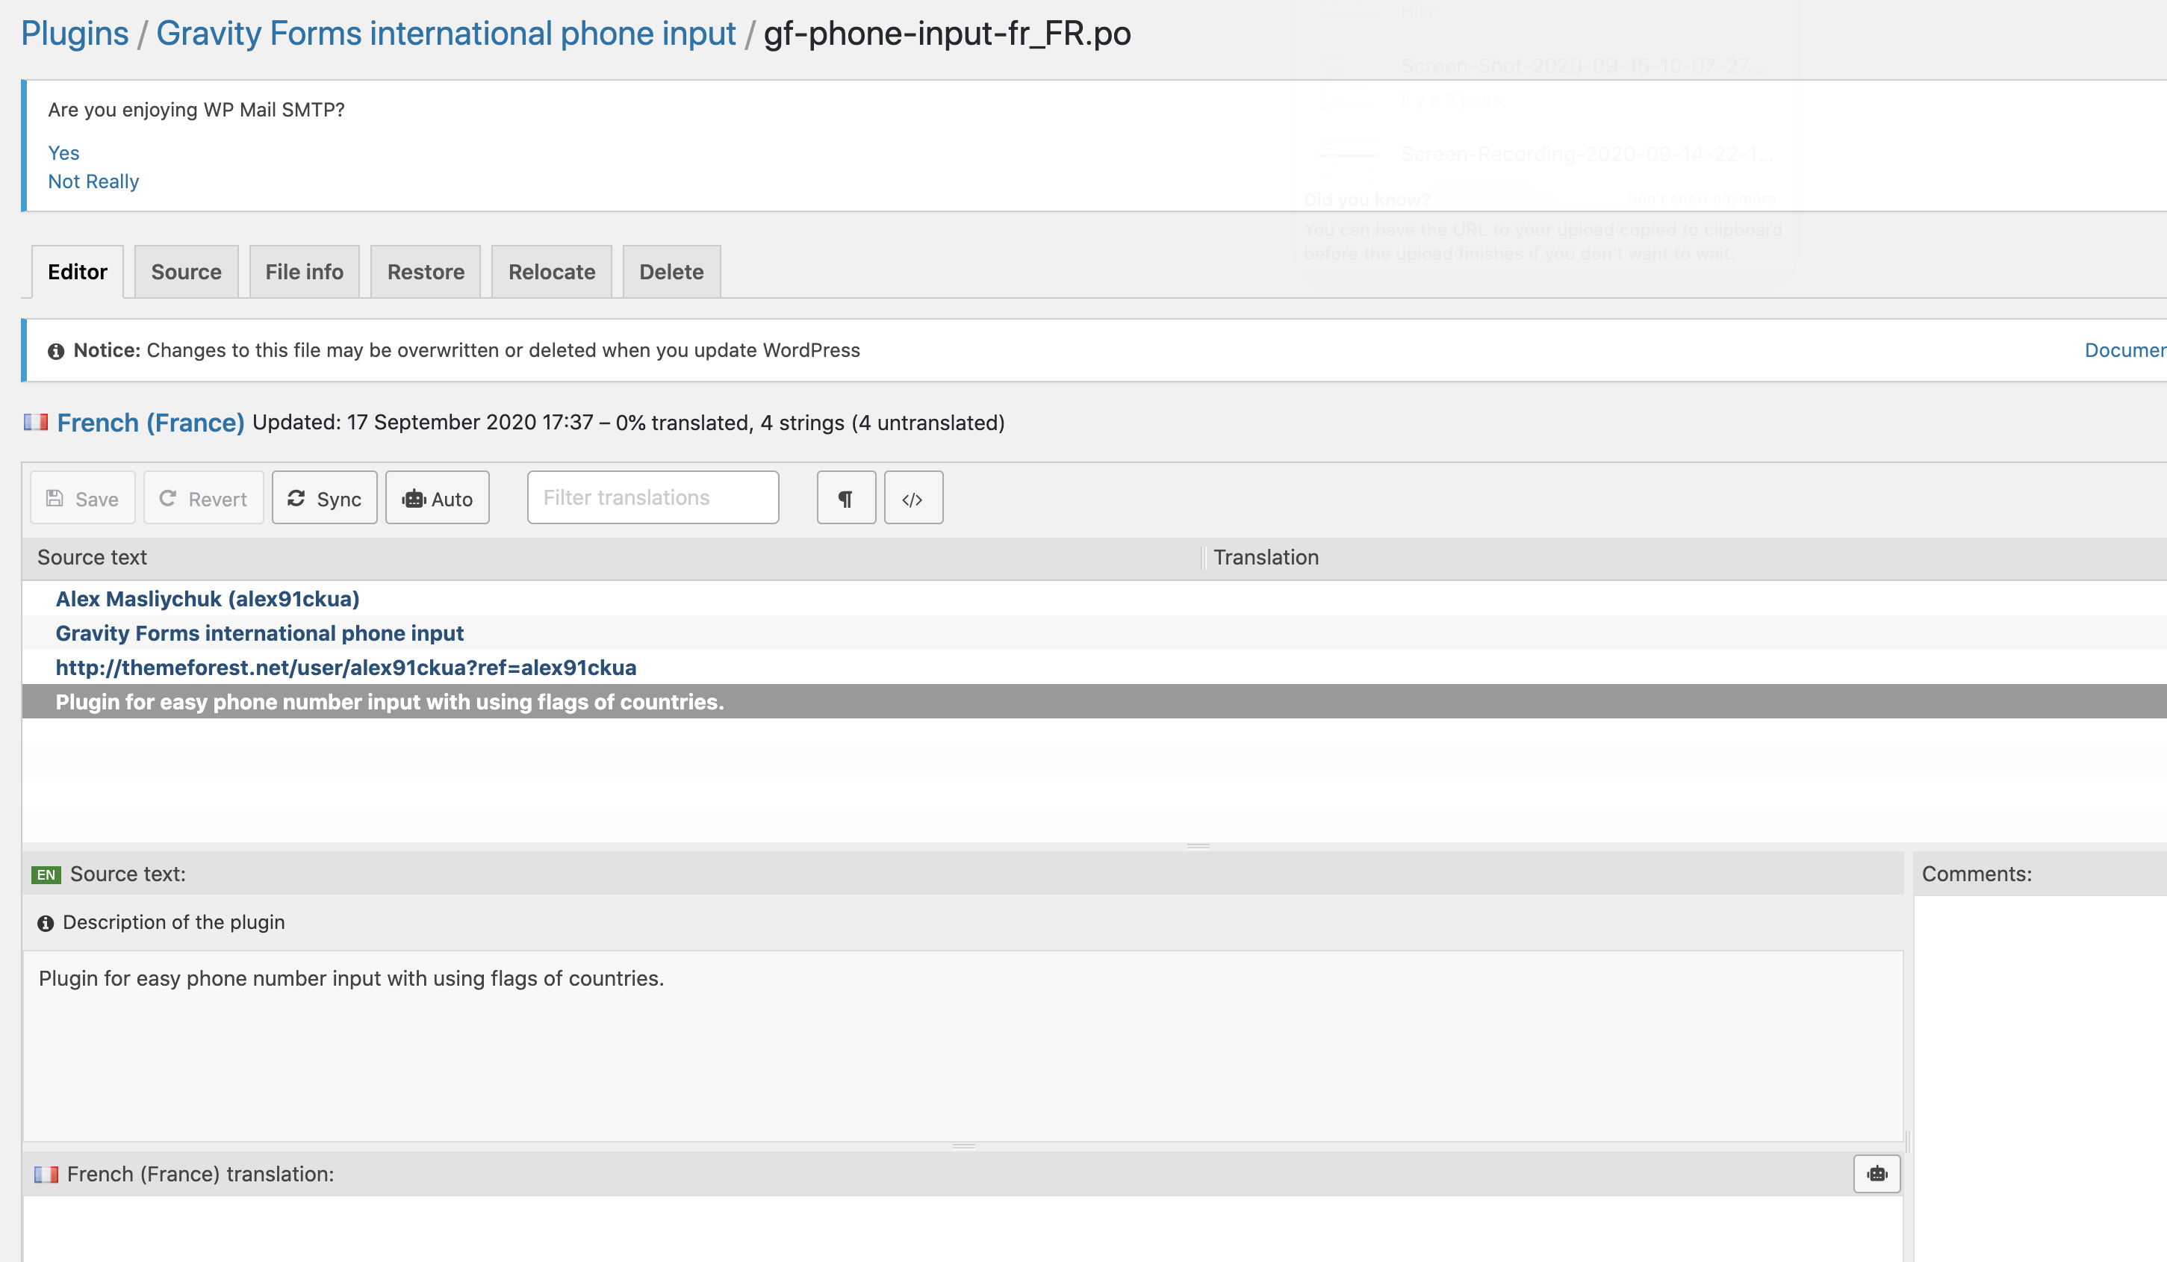
Task: Toggle code view angle-brackets button
Action: point(912,499)
